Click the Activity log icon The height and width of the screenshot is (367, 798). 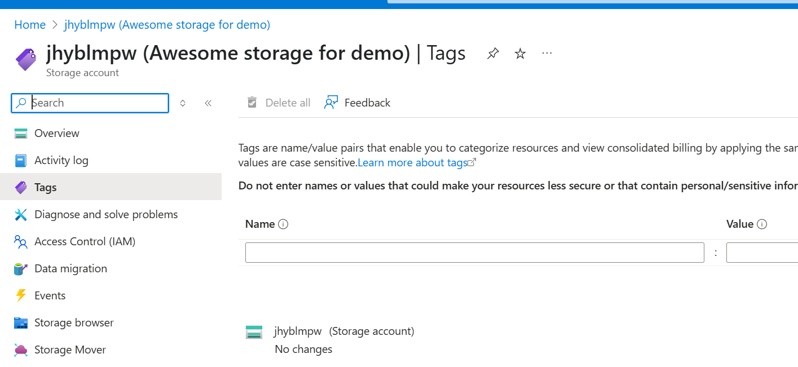pos(21,161)
